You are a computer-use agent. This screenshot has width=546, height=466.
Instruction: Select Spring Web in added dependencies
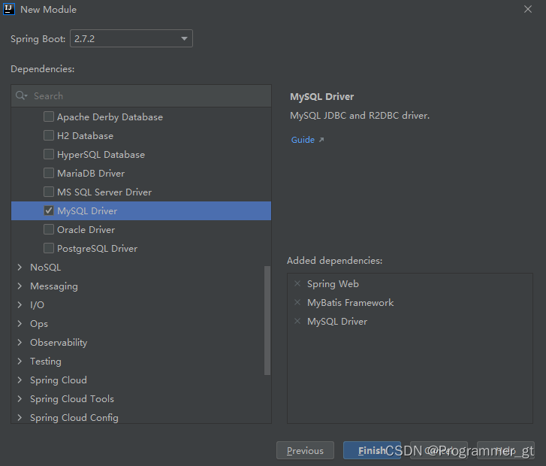pyautogui.click(x=333, y=284)
